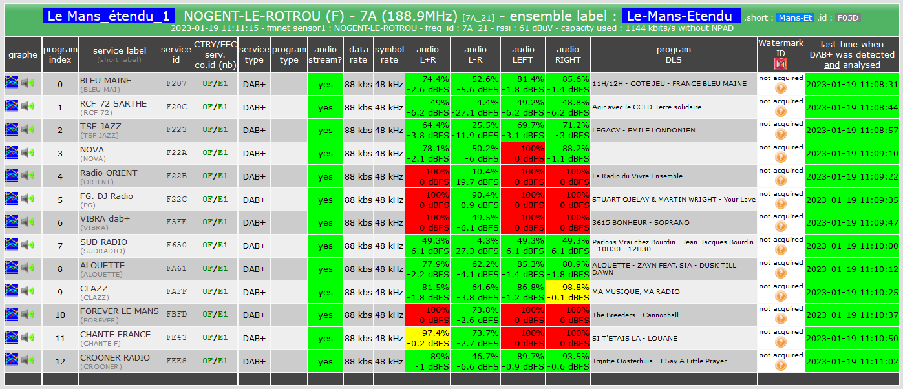Select the FOREVER LE MANS service label
Viewport: 903px width, 389px height.
(x=119, y=311)
